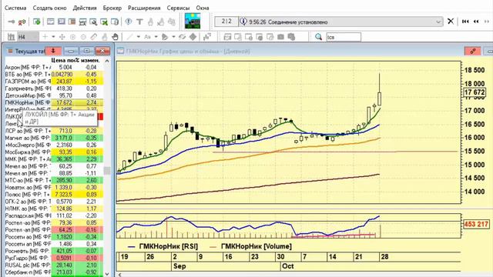493x277 pixels.
Task: Select the ruler measurement tool
Action: (94, 37)
